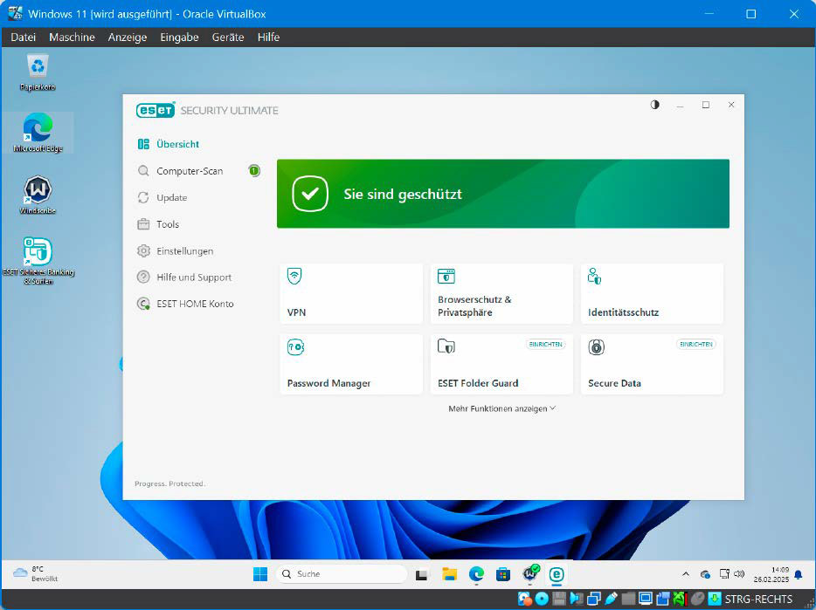Open the Update section
The image size is (816, 610).
click(x=162, y=197)
